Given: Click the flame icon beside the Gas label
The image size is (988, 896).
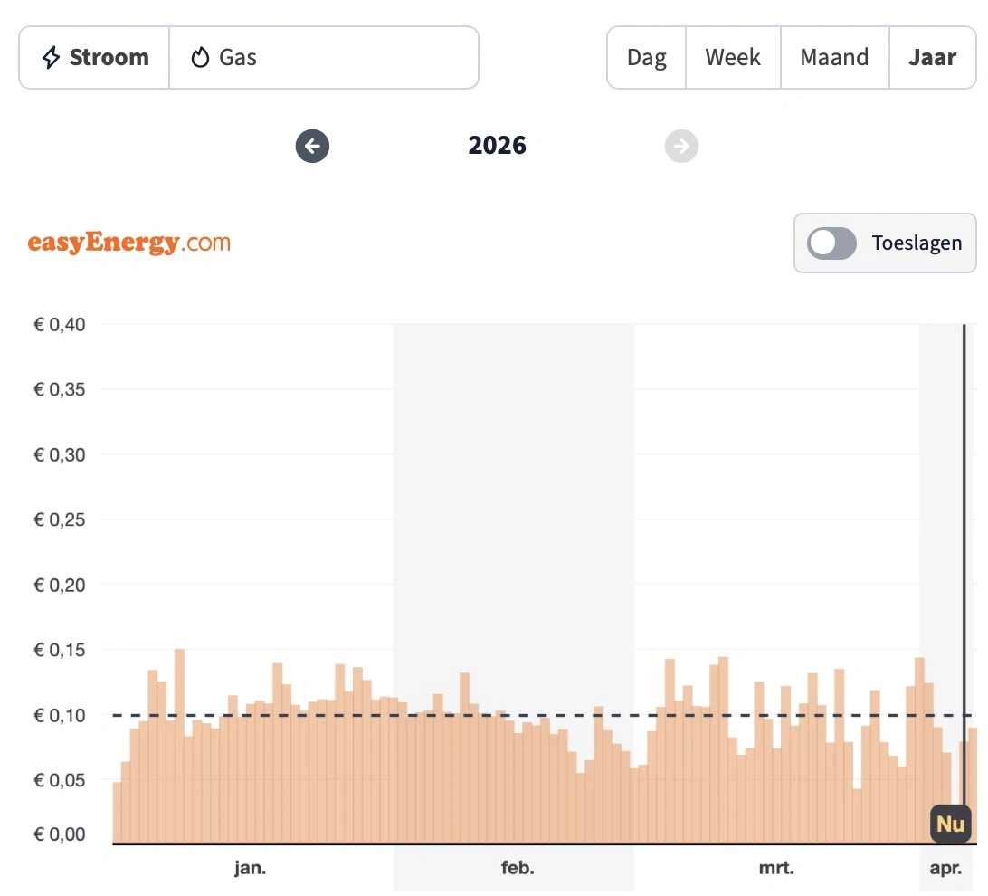Looking at the screenshot, I should [201, 56].
